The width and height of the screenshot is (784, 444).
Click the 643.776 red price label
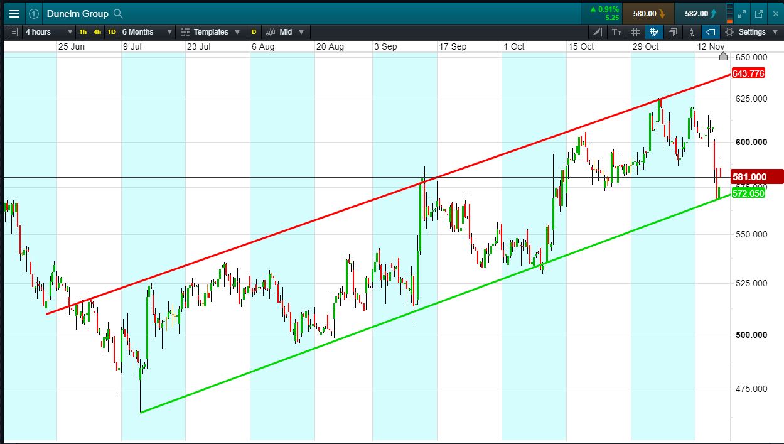tap(749, 73)
